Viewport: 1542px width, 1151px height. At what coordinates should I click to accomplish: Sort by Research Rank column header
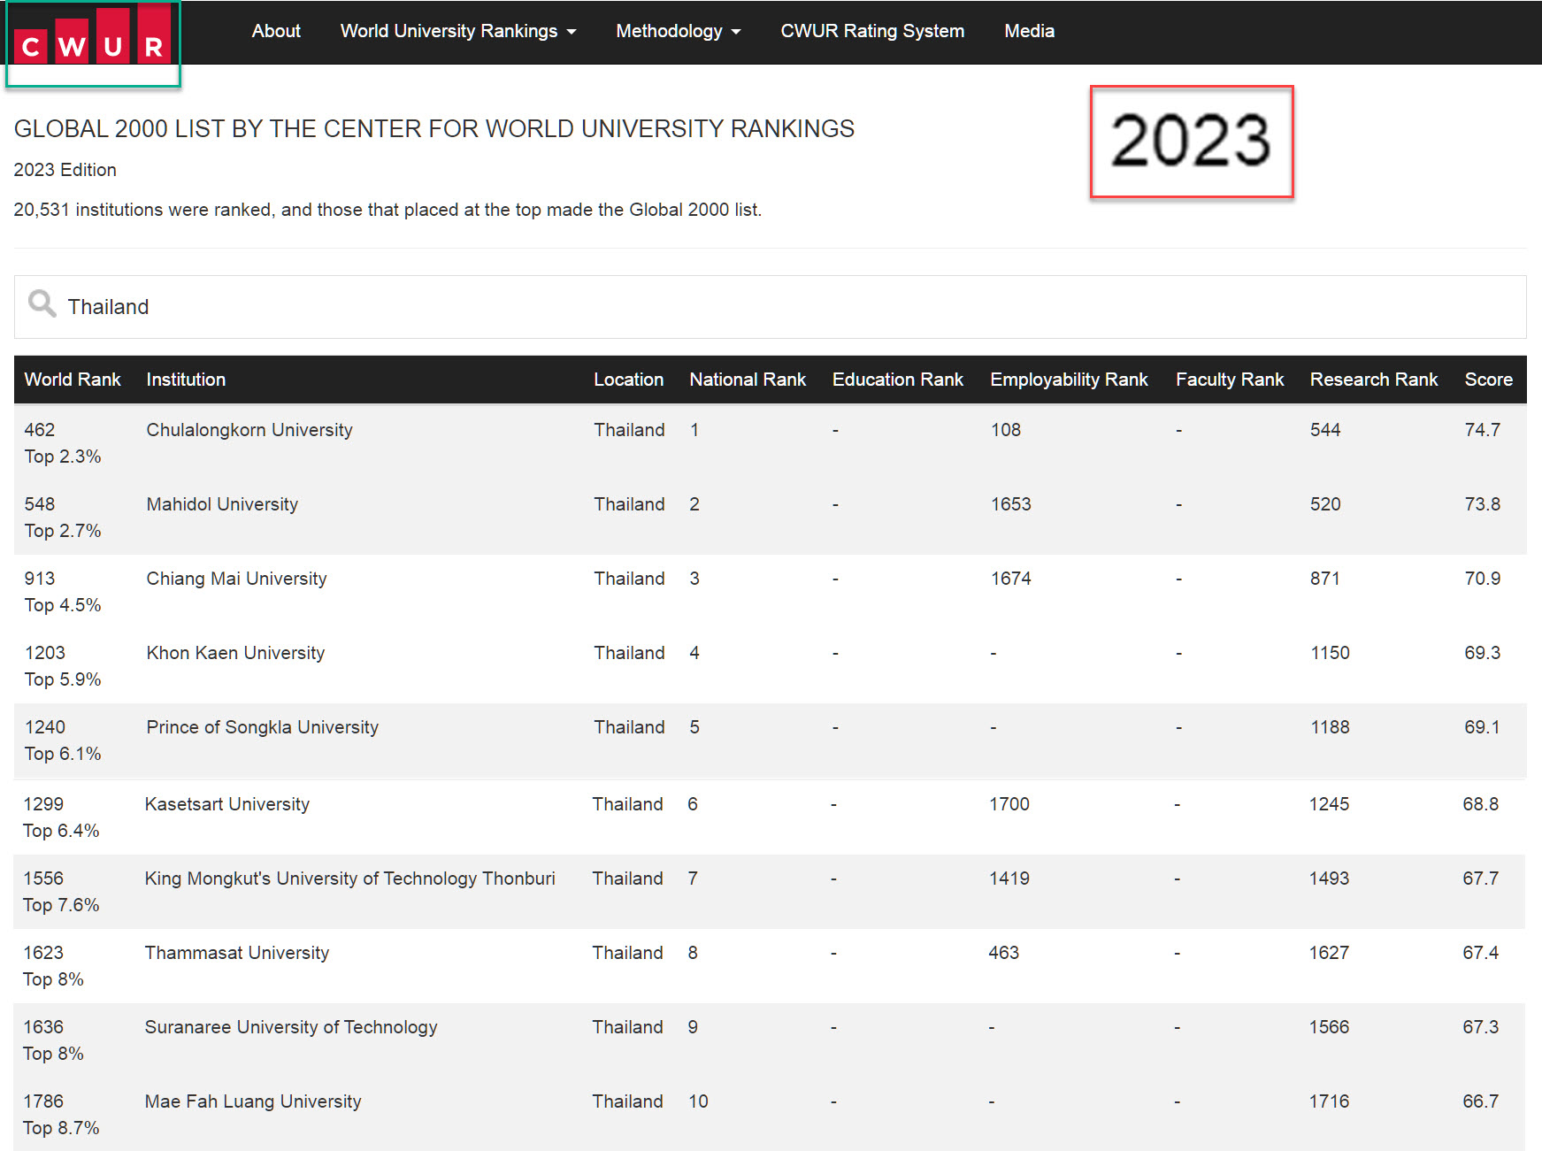point(1374,380)
